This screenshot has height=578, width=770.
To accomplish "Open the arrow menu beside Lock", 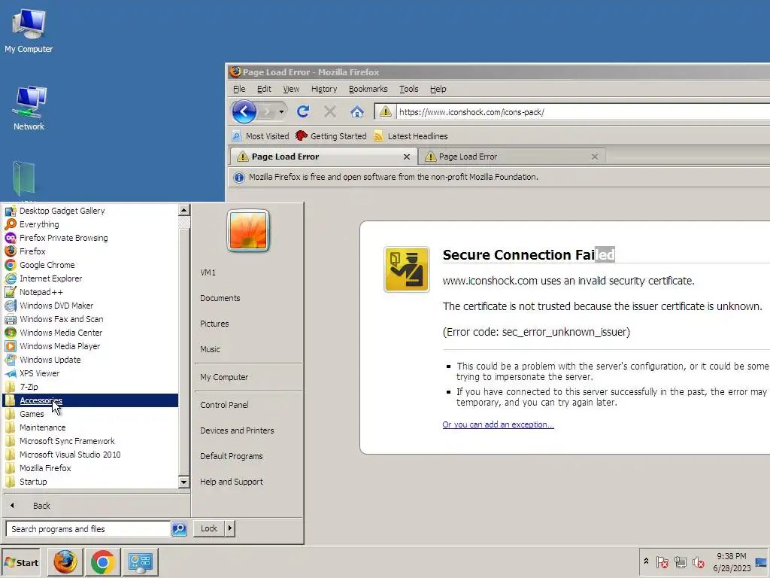I will 230,528.
